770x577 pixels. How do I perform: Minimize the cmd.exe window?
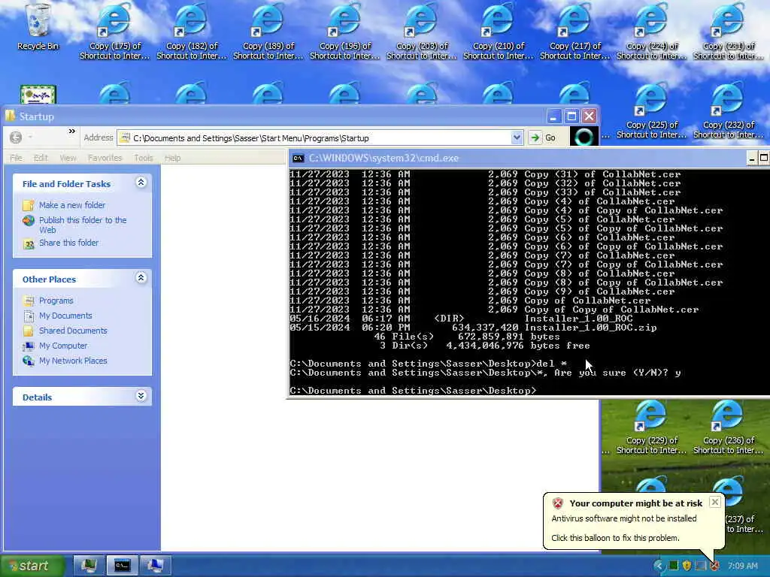(752, 158)
